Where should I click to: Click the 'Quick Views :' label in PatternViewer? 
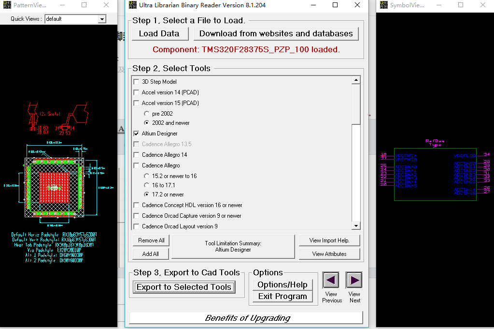[26, 19]
